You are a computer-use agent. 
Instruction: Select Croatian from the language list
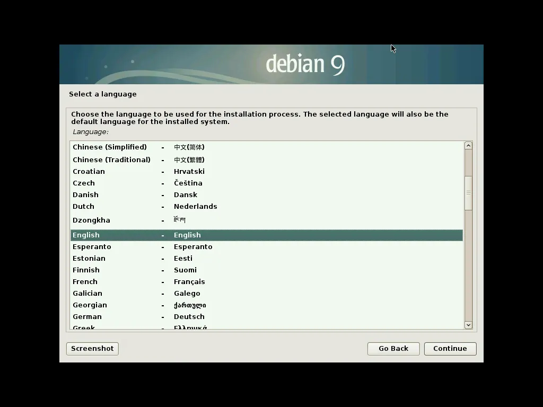[267, 172]
